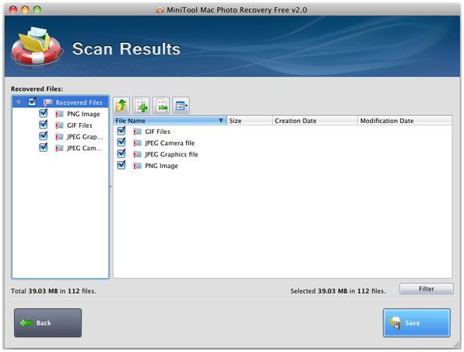
Task: Toggle JPEG Graphics file checkbox in list
Action: coord(121,153)
